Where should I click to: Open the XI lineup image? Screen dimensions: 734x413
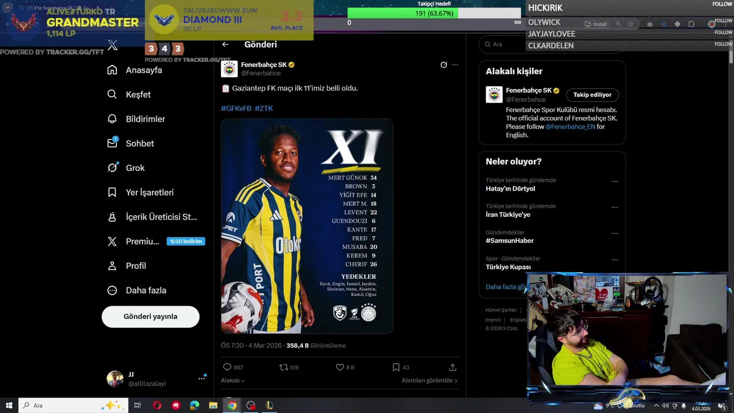307,226
